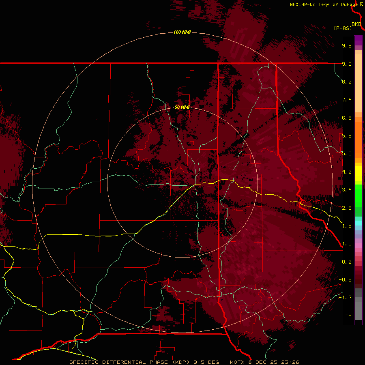The height and width of the screenshot is (365, 365).
Task: Click the 1.8 value on color scale
Action: [x=347, y=226]
